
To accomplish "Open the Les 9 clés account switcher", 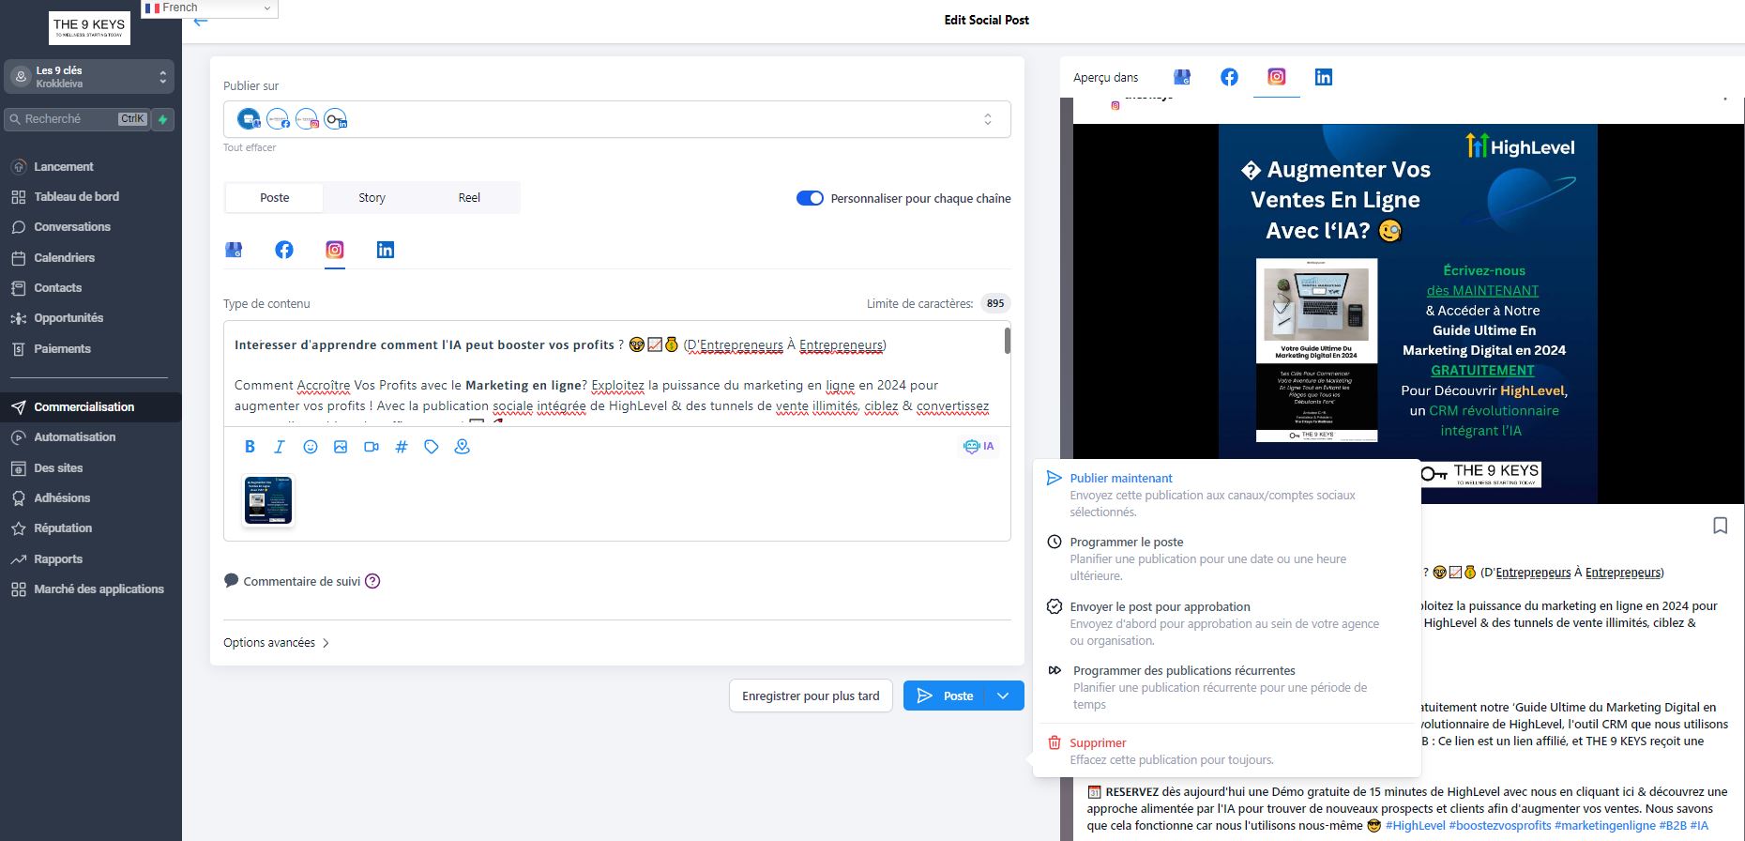I will tap(90, 77).
